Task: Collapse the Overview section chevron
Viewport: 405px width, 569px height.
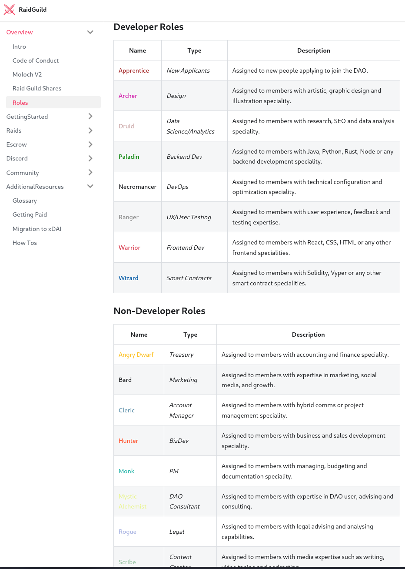Action: [x=90, y=32]
